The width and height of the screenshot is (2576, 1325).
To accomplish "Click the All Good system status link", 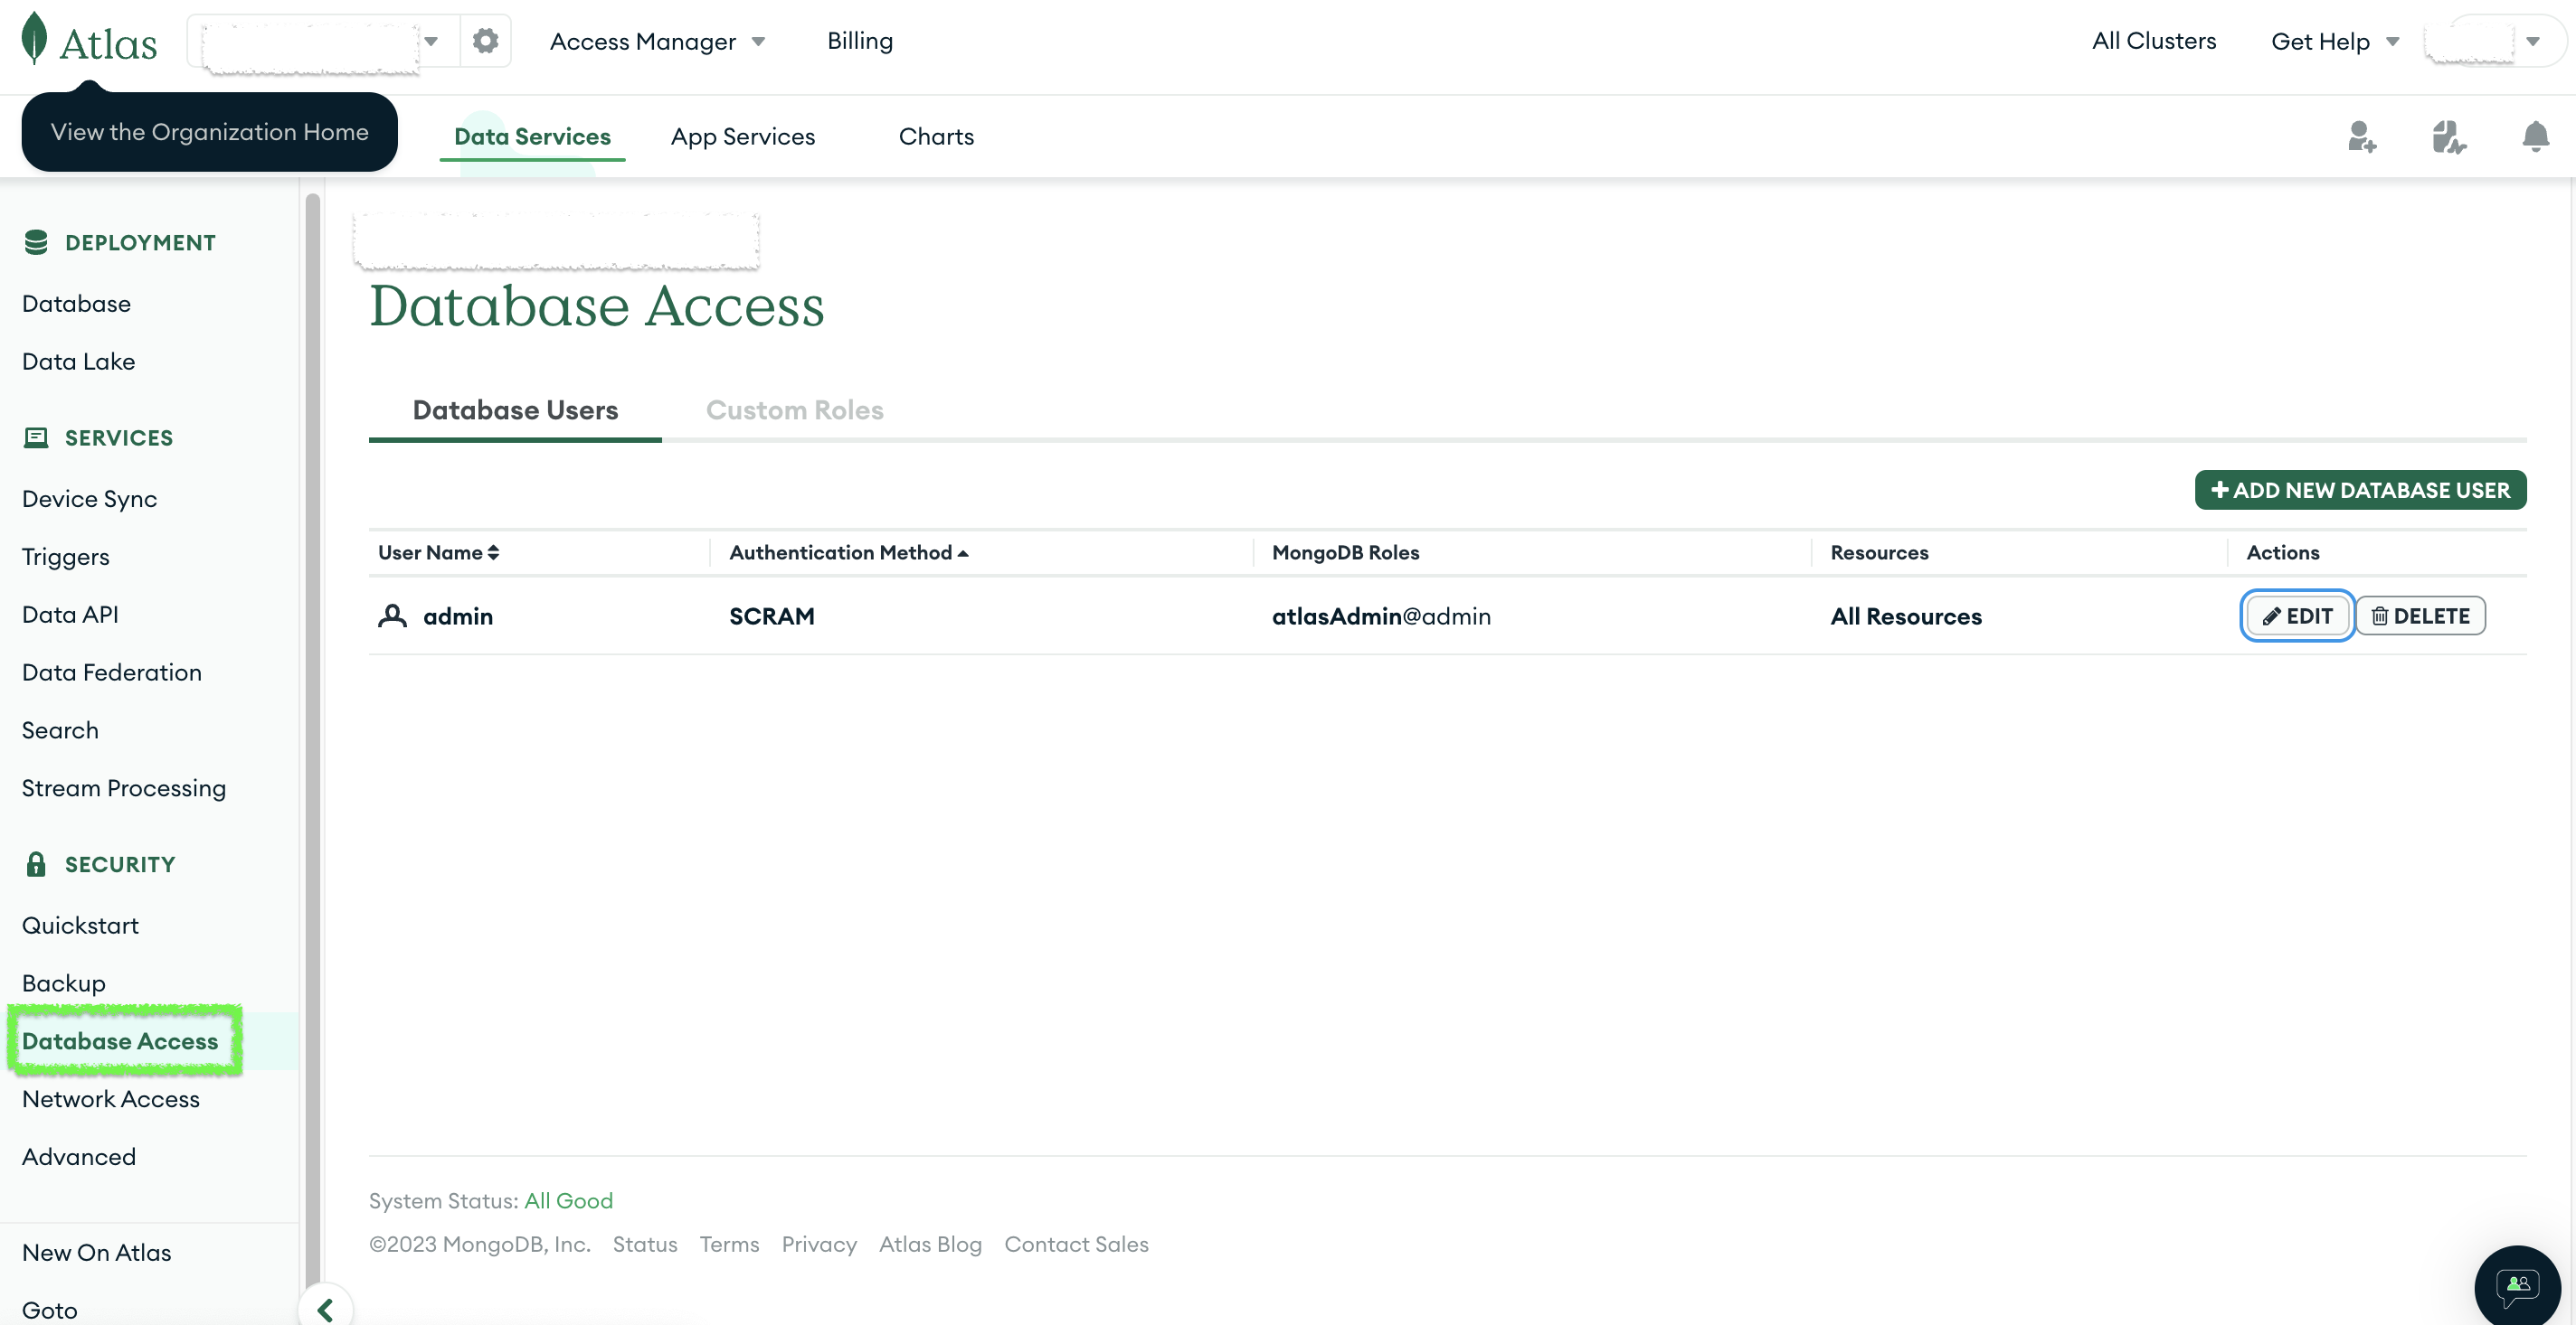I will coord(568,1201).
